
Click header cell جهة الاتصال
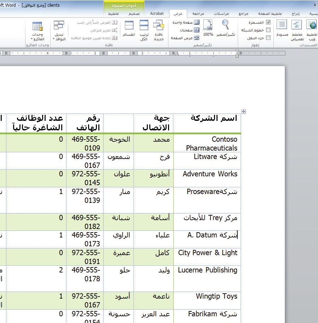tap(156, 123)
